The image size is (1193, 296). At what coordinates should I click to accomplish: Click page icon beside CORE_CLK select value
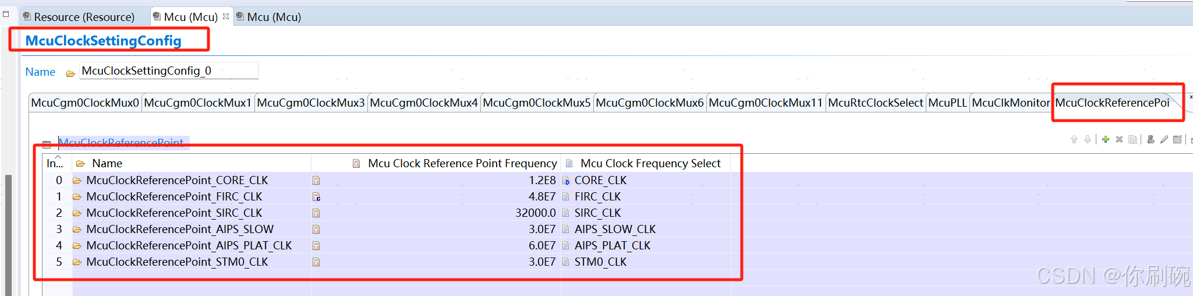566,181
